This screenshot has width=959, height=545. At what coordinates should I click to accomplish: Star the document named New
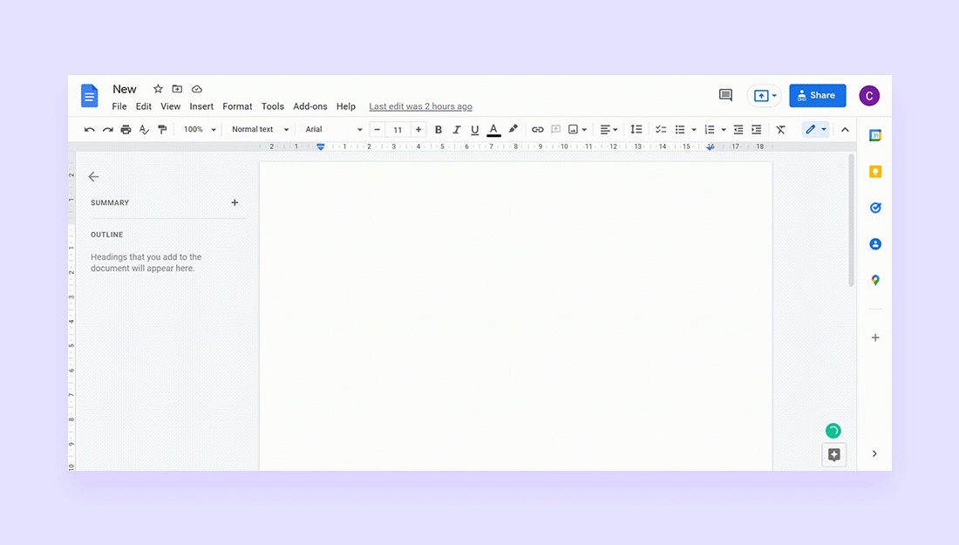[158, 89]
